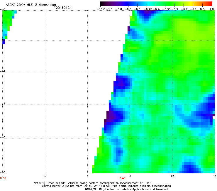Click the longitude axis label '15'
The width and height of the screenshot is (217, 191).
pyautogui.click(x=215, y=176)
